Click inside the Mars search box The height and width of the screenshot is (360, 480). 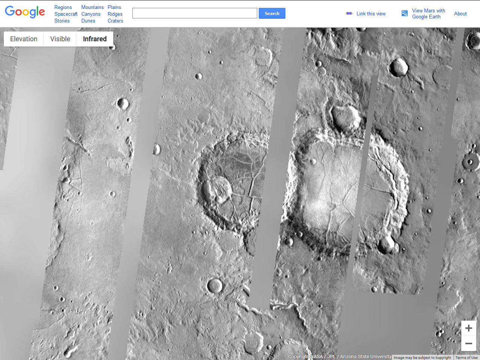pyautogui.click(x=195, y=13)
